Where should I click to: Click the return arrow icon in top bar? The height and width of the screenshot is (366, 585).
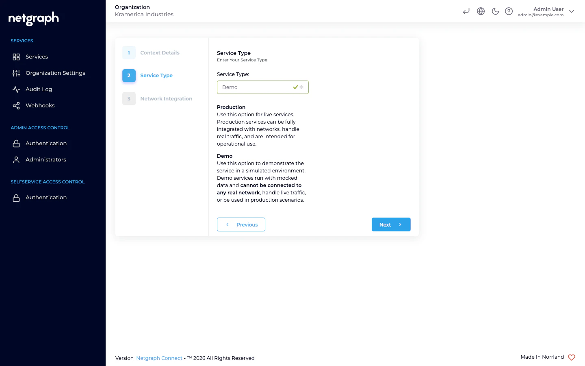point(466,11)
